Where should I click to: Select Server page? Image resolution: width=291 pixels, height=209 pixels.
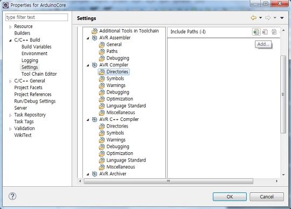20,108
